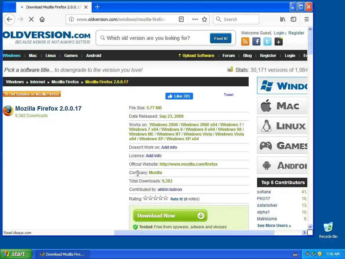Viewport: 345px width, 259px height.
Task: Open the Forum nav link
Action: pyautogui.click(x=229, y=56)
